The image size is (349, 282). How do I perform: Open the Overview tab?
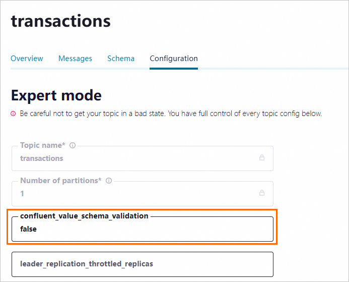pyautogui.click(x=27, y=59)
